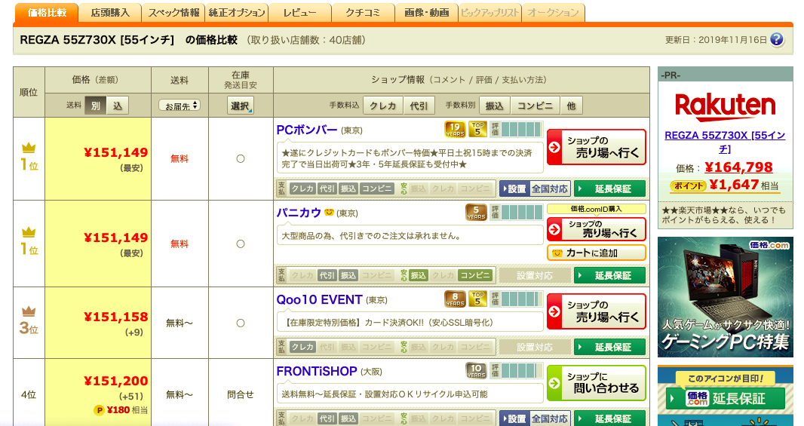Screen dimensions: 804x426
Task: Go to the レビュー tab
Action: (300, 13)
